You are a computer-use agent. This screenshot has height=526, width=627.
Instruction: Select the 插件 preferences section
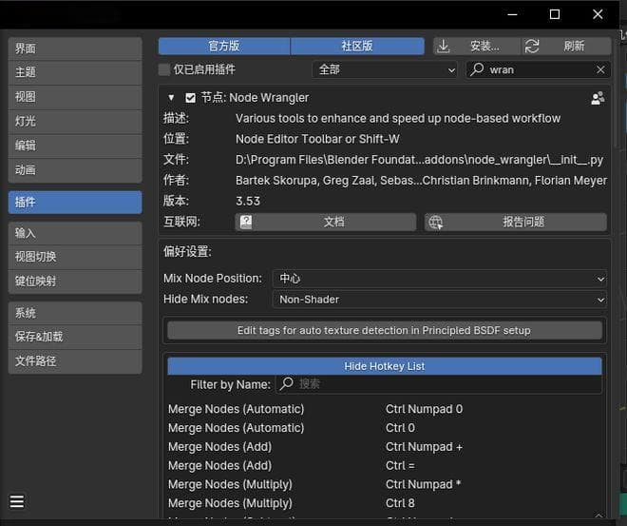point(75,203)
